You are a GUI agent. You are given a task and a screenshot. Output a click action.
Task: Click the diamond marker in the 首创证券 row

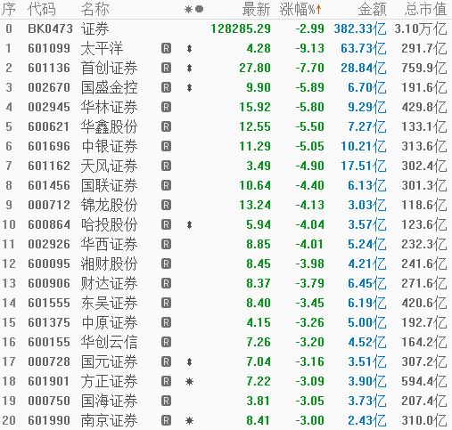click(189, 68)
